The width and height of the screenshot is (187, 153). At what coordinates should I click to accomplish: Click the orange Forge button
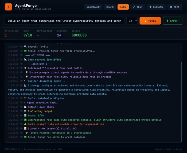pyautogui.click(x=150, y=21)
